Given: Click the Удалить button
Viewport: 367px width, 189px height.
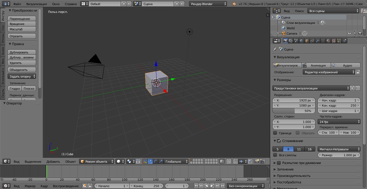Looking at the screenshot, I should point(22,63).
